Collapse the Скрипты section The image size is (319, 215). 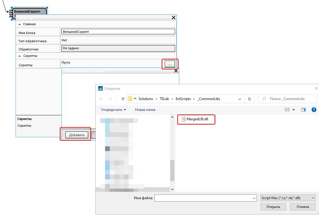pyautogui.click(x=19, y=56)
